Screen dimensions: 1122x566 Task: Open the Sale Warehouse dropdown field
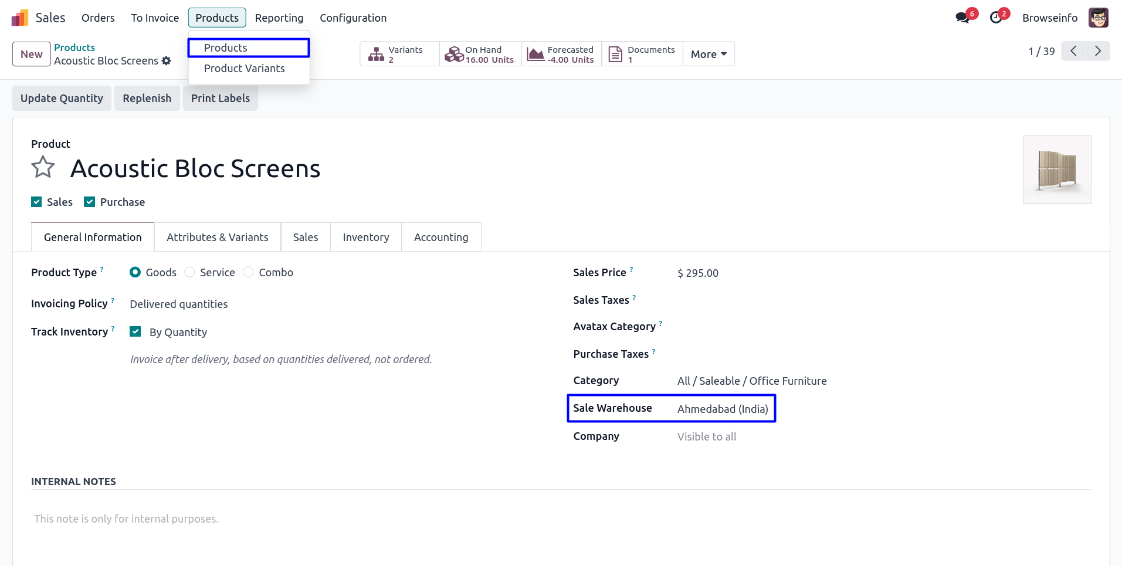722,409
